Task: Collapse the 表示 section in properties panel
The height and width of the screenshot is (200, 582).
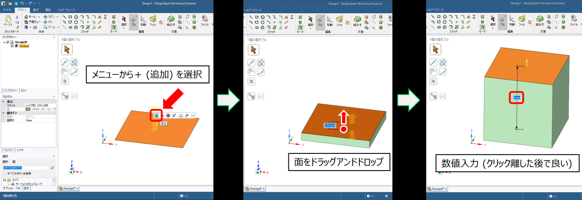Action: [4, 102]
